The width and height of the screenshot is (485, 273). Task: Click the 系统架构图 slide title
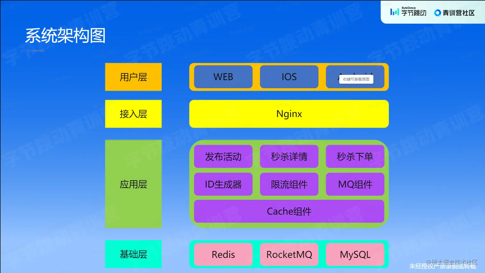pos(65,36)
